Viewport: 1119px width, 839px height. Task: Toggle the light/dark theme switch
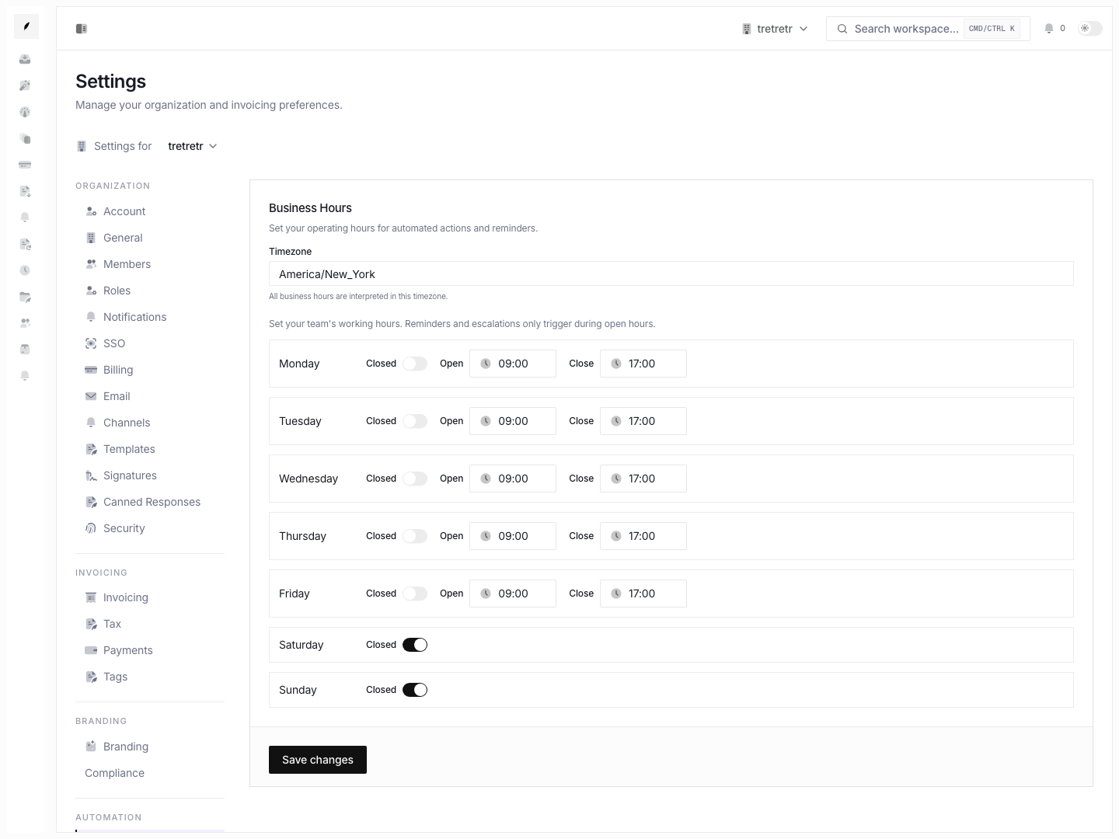pyautogui.click(x=1090, y=29)
